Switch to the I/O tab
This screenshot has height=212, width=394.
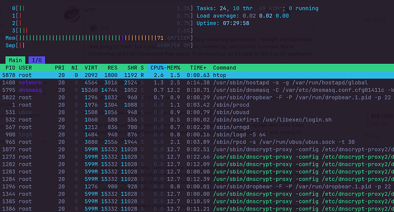37,60
